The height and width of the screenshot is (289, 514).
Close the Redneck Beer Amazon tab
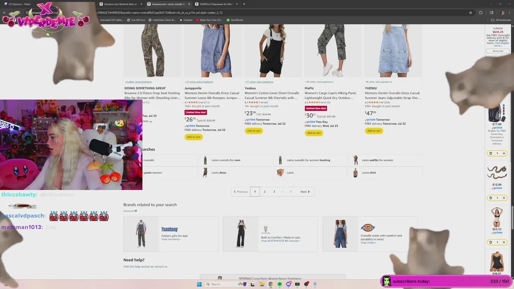(x=141, y=4)
